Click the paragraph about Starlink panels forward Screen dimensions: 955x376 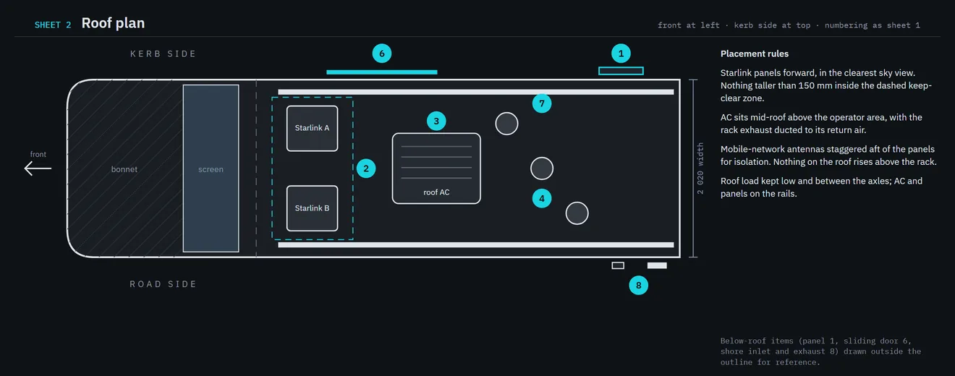(x=828, y=85)
